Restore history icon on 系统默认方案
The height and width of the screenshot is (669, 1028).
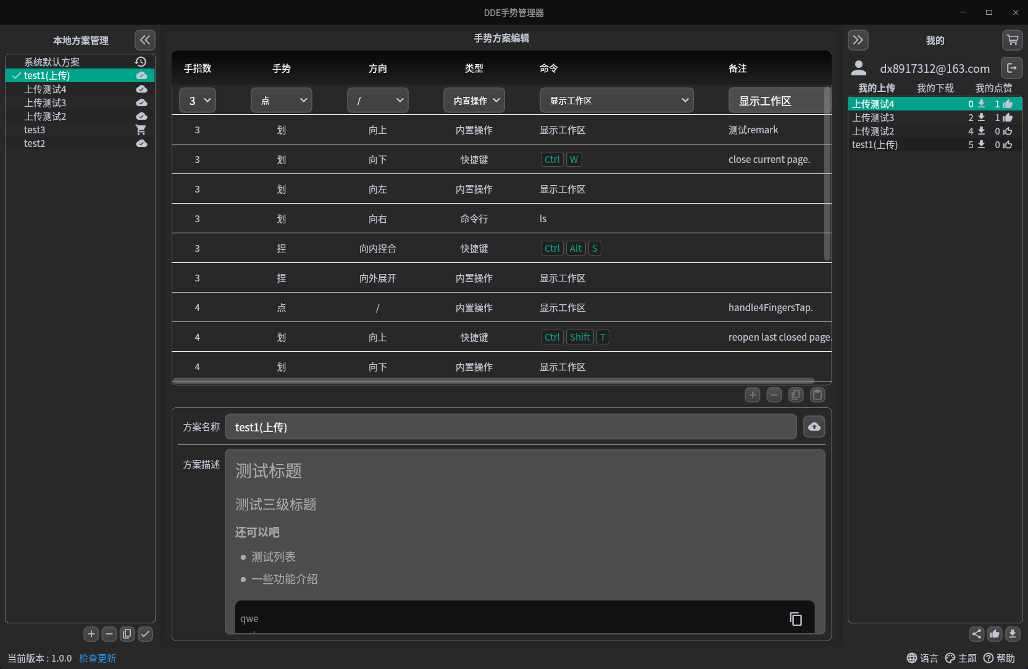(x=141, y=62)
